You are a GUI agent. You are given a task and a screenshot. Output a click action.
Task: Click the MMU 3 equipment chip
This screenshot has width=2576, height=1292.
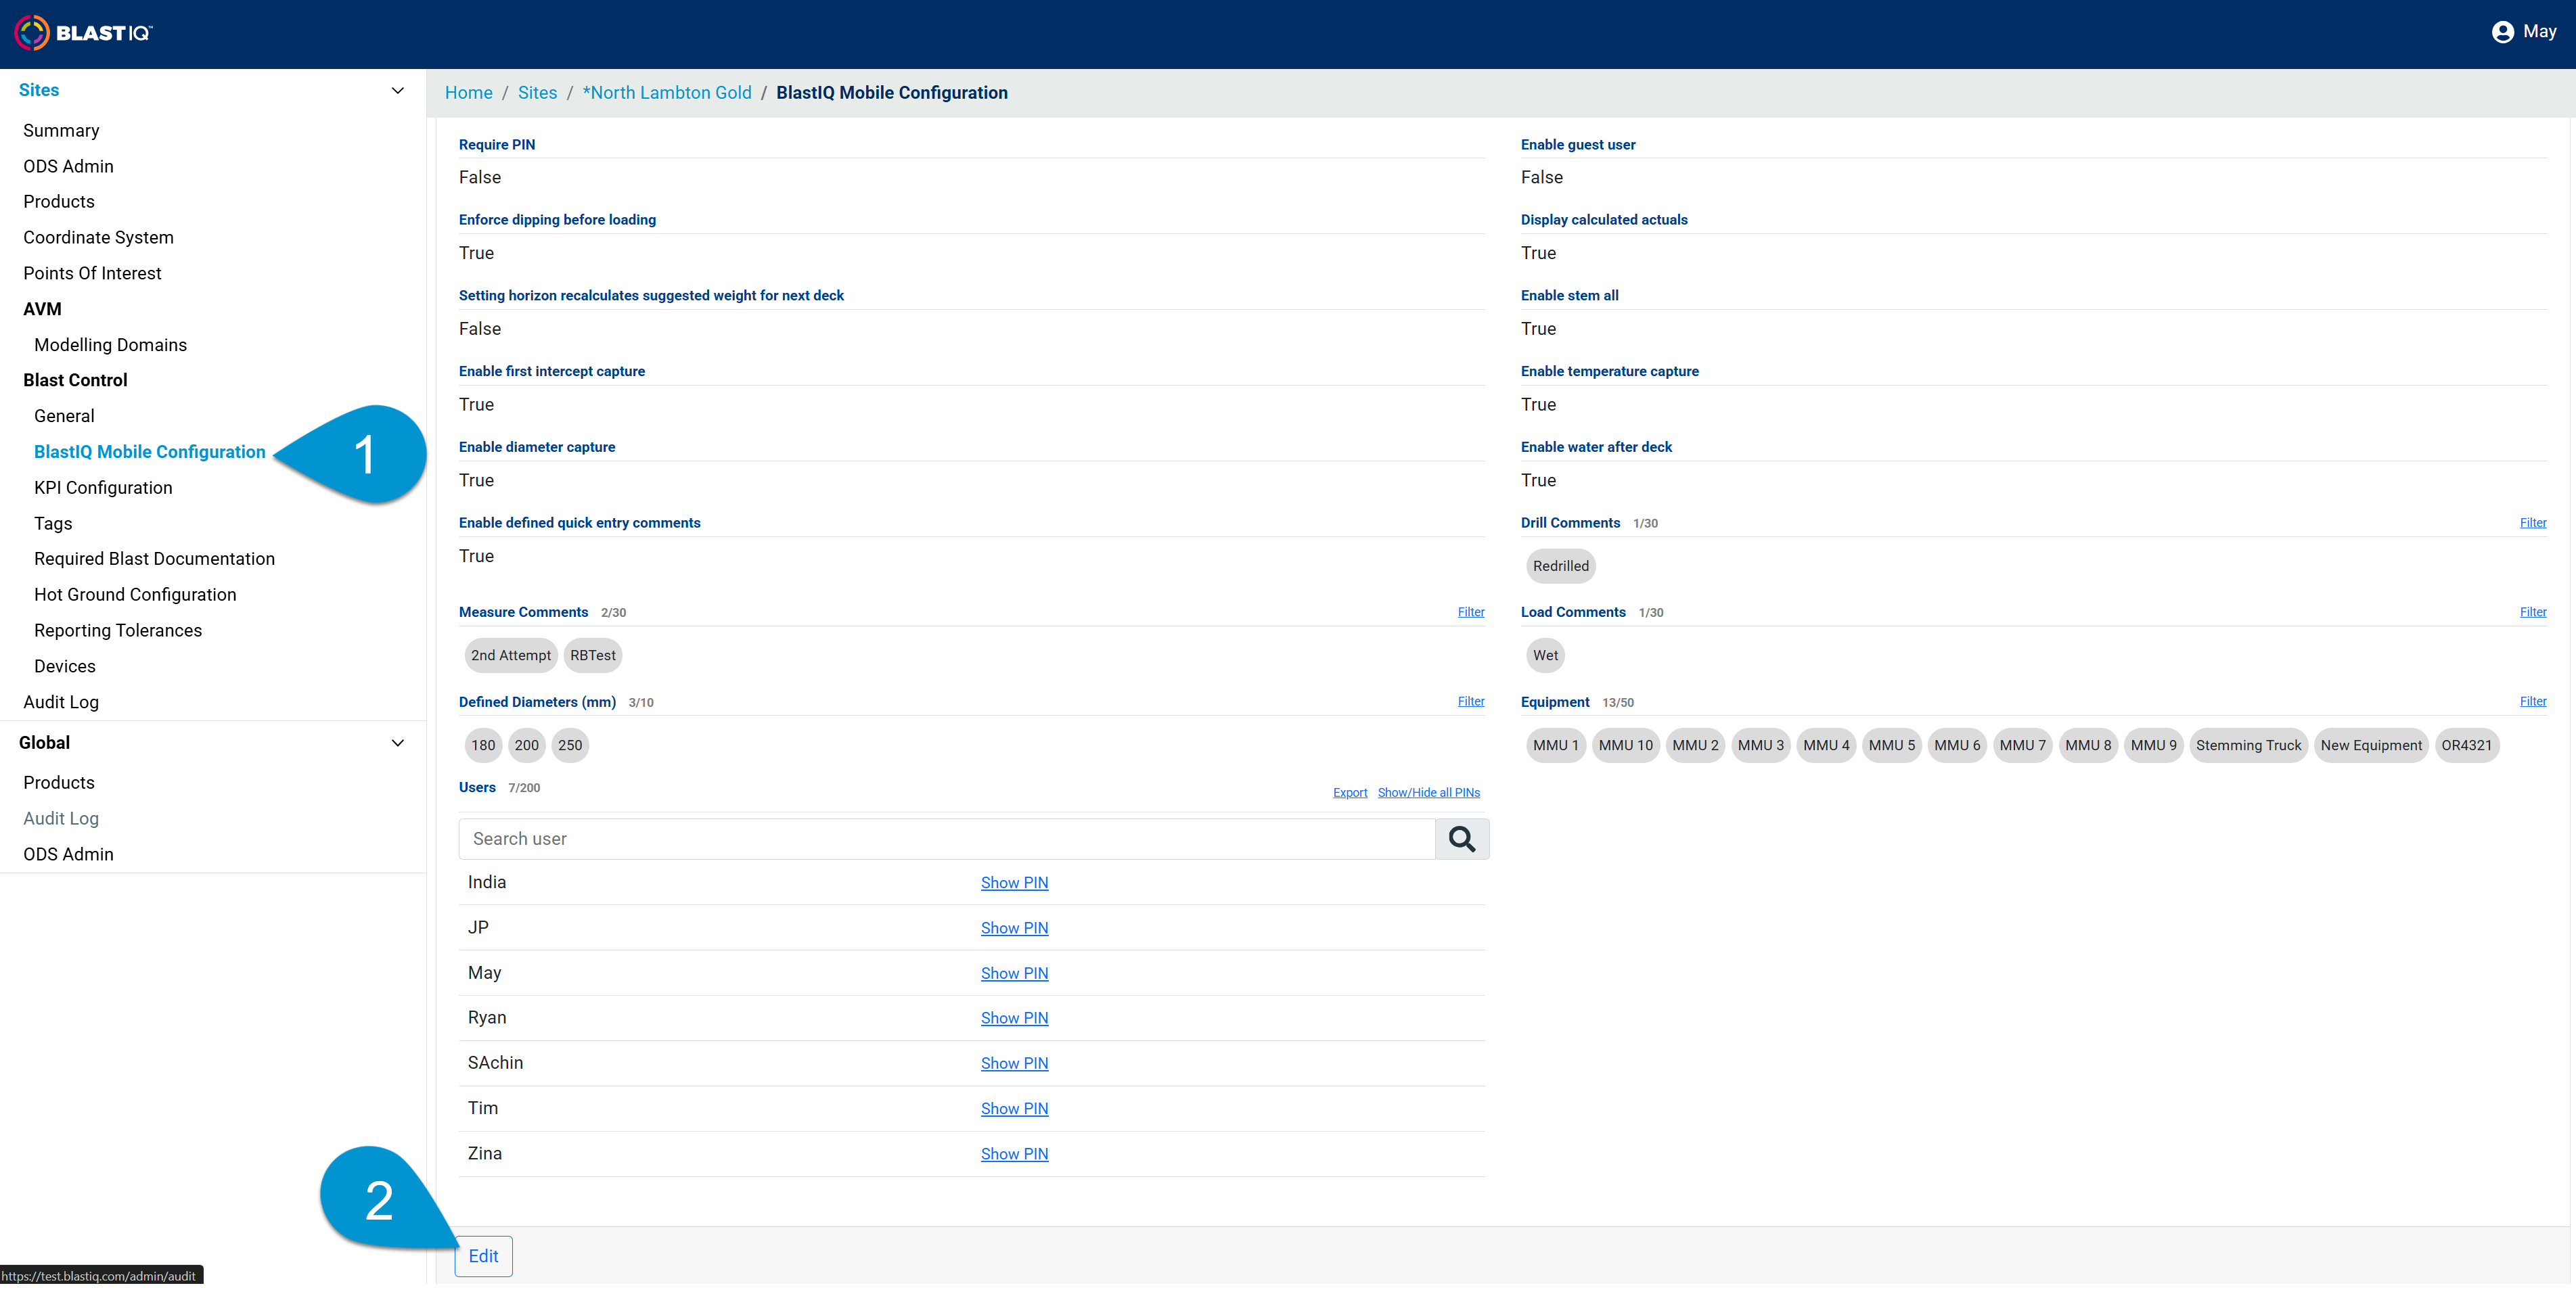[x=1760, y=745]
